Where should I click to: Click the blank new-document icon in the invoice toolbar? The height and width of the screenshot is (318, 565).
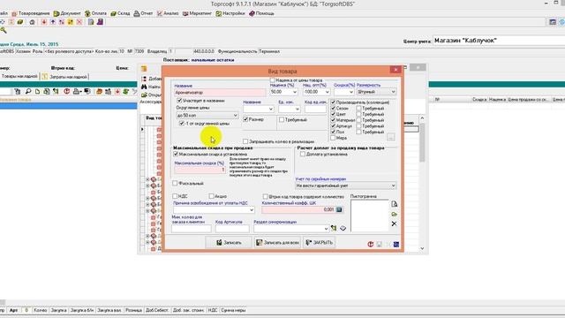pos(37,92)
